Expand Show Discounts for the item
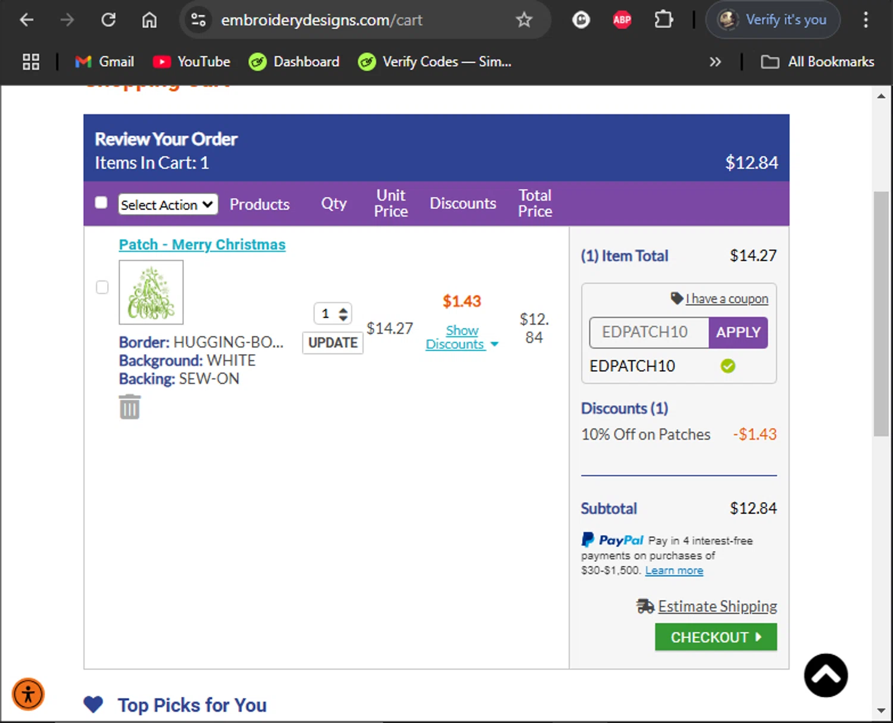 coord(462,337)
